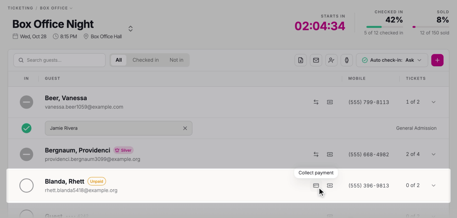Viewport: 457px width, 218px height.
Task: Click the calendar icon beside Wed, Oct 28
Action: [15, 37]
